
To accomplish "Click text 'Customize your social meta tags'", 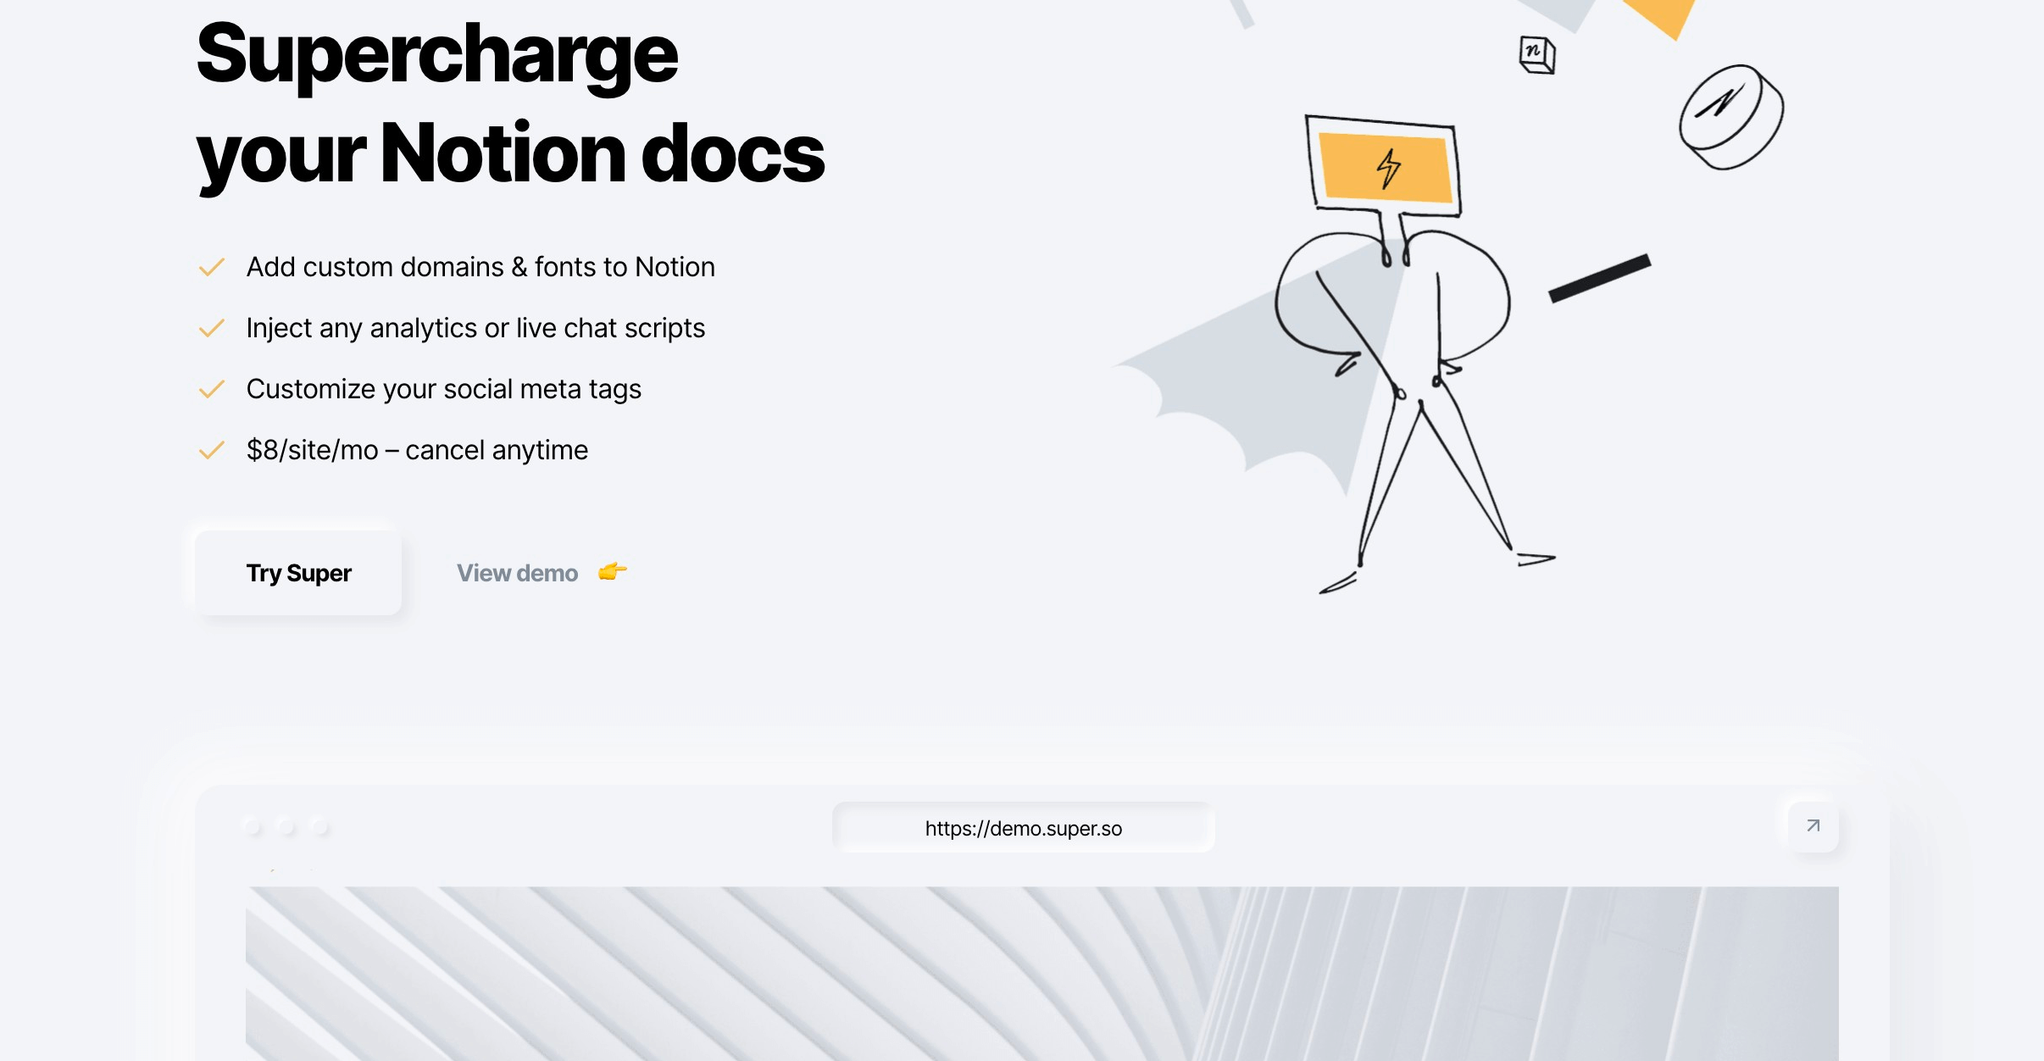I will pyautogui.click(x=444, y=389).
